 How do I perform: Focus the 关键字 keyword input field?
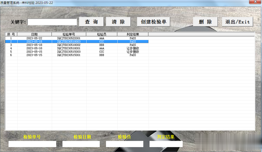(52, 22)
